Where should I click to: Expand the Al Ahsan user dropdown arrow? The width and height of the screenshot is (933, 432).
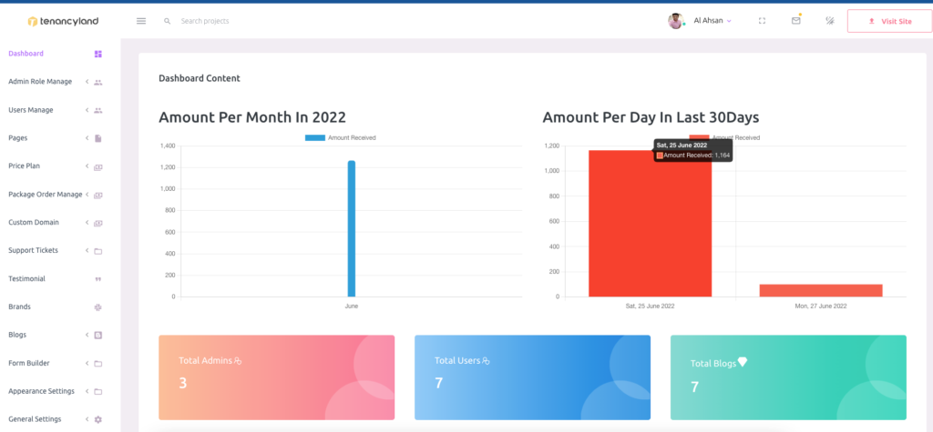click(x=729, y=21)
